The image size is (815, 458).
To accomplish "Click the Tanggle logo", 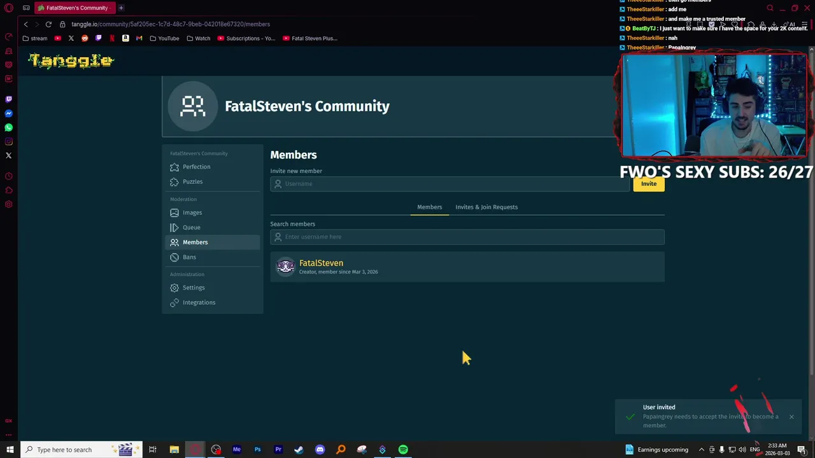I will (x=71, y=61).
